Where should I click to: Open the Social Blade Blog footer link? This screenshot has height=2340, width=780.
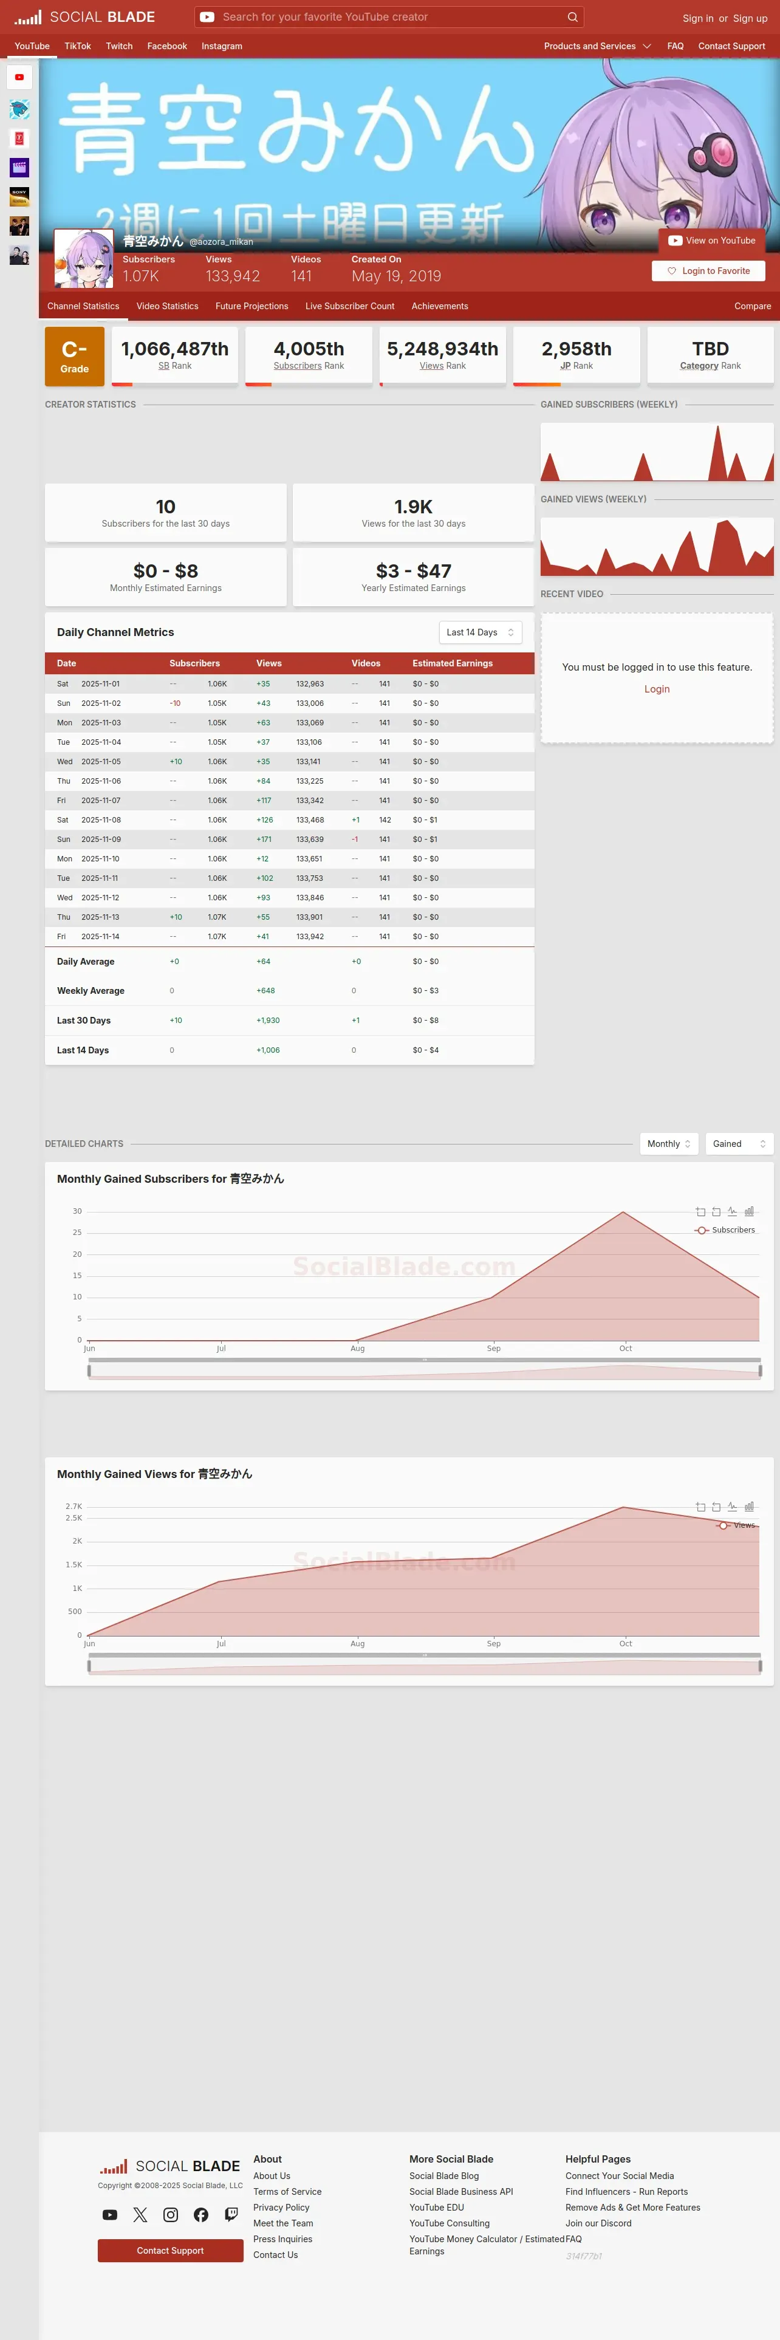click(x=444, y=2175)
